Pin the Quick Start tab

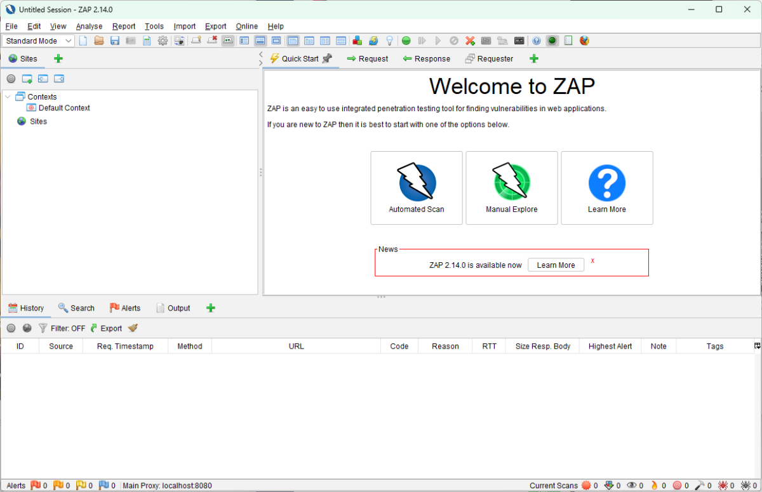pos(328,58)
